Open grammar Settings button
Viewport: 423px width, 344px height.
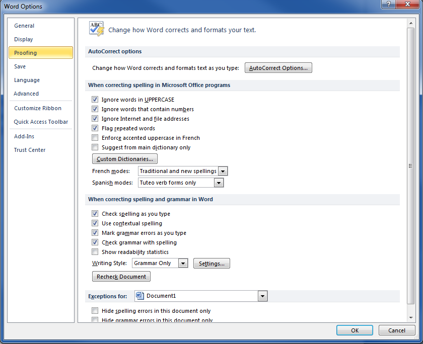tap(211, 264)
